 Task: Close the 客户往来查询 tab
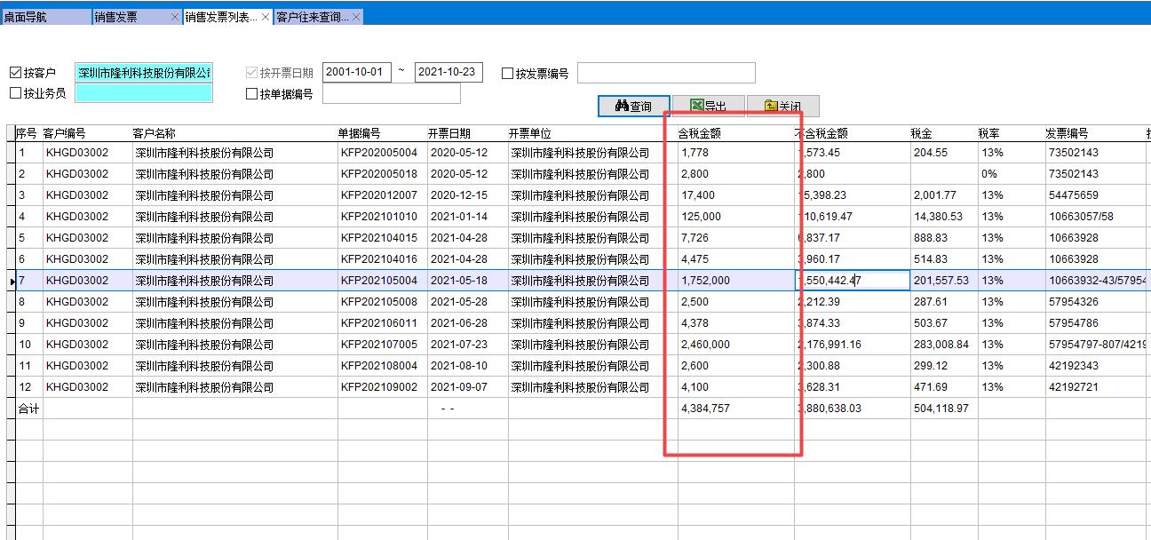[x=356, y=17]
